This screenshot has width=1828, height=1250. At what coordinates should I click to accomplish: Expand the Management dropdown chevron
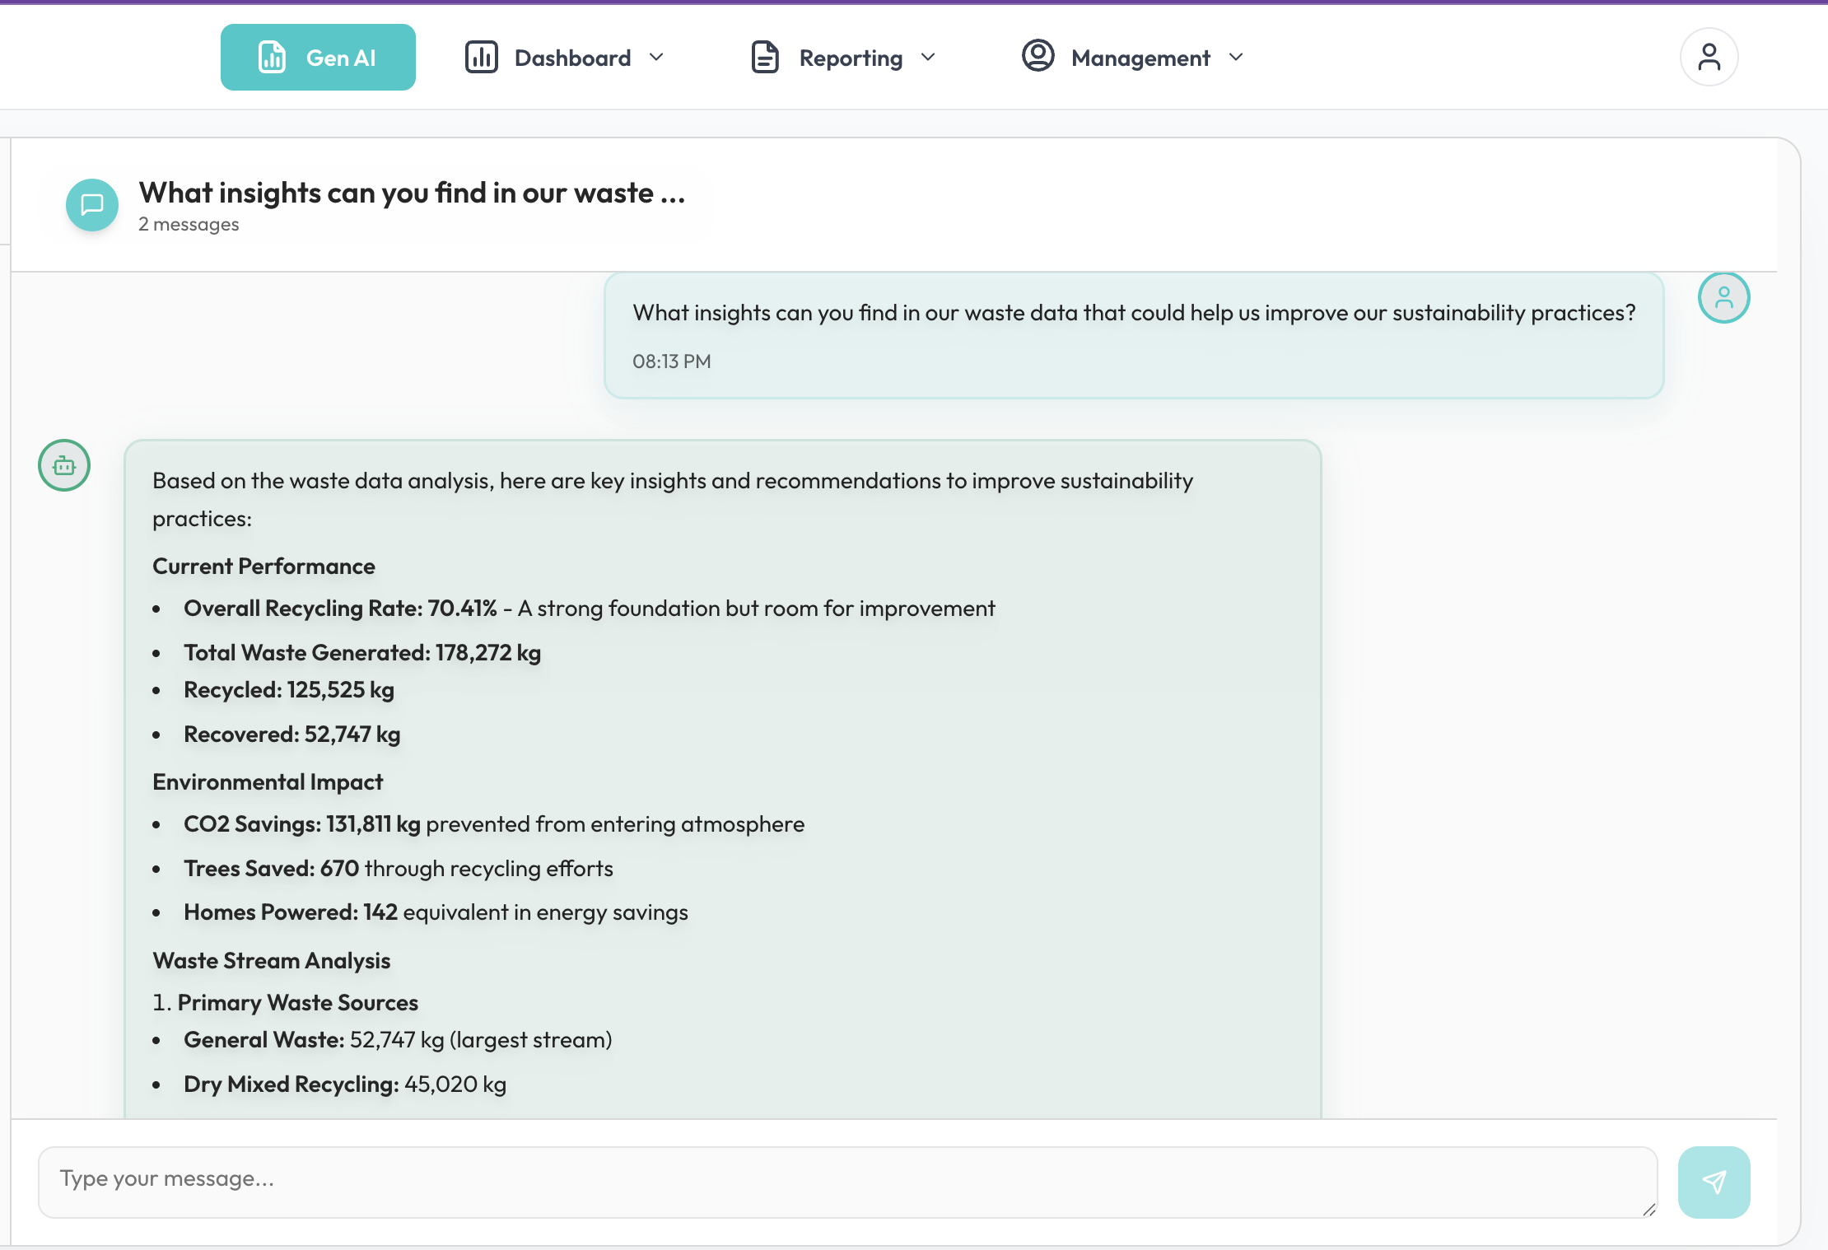[1236, 58]
